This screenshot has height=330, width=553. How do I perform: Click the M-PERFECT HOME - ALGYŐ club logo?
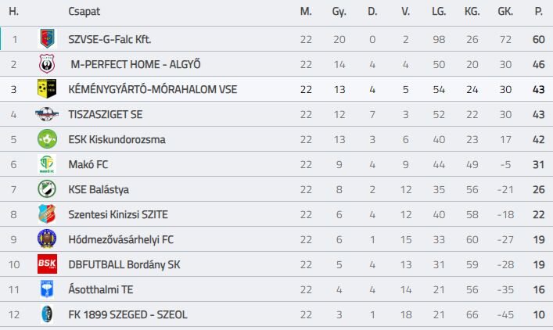47,64
